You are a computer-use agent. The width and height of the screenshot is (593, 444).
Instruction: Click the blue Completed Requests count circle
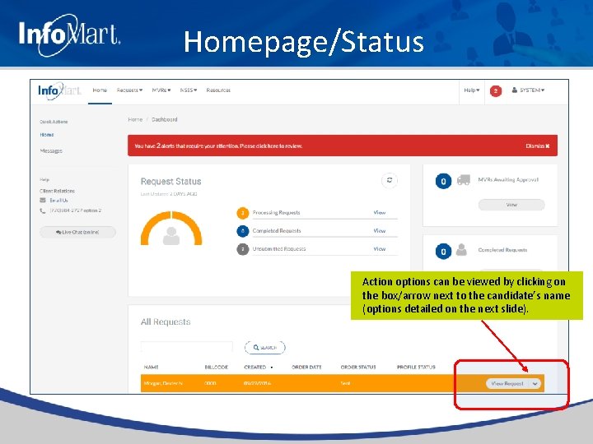[x=242, y=231]
